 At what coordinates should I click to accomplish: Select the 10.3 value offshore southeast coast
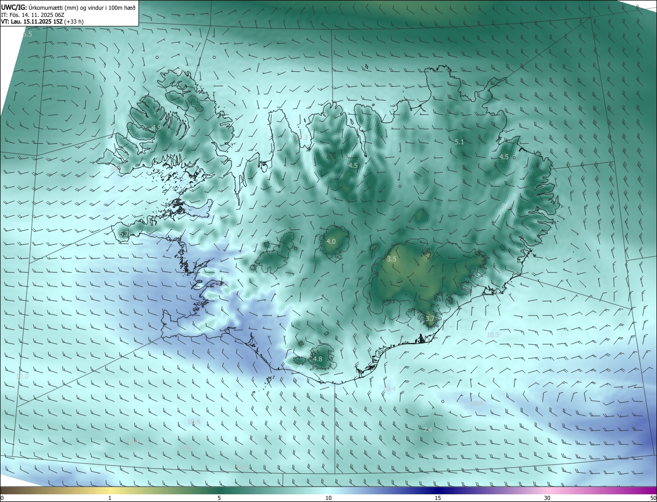493,335
